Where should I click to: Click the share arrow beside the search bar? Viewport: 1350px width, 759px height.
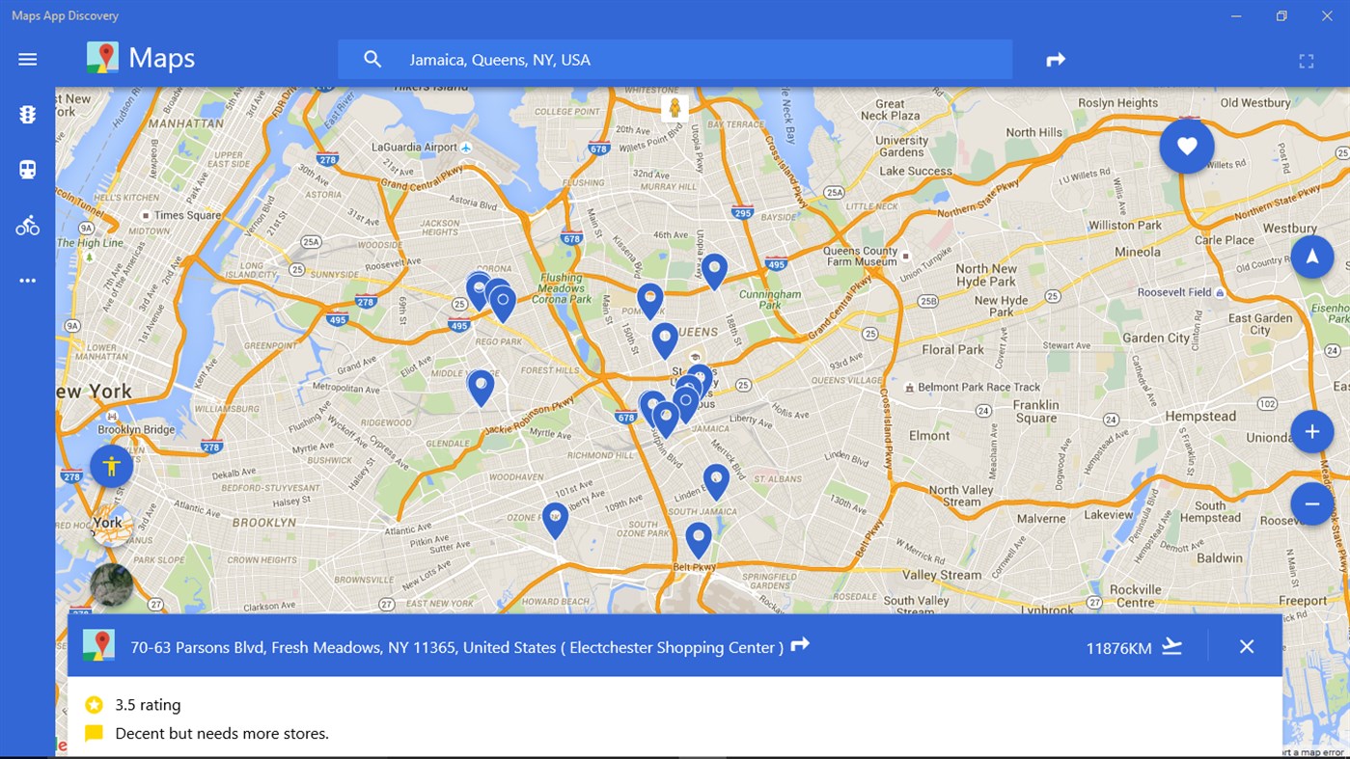1056,59
